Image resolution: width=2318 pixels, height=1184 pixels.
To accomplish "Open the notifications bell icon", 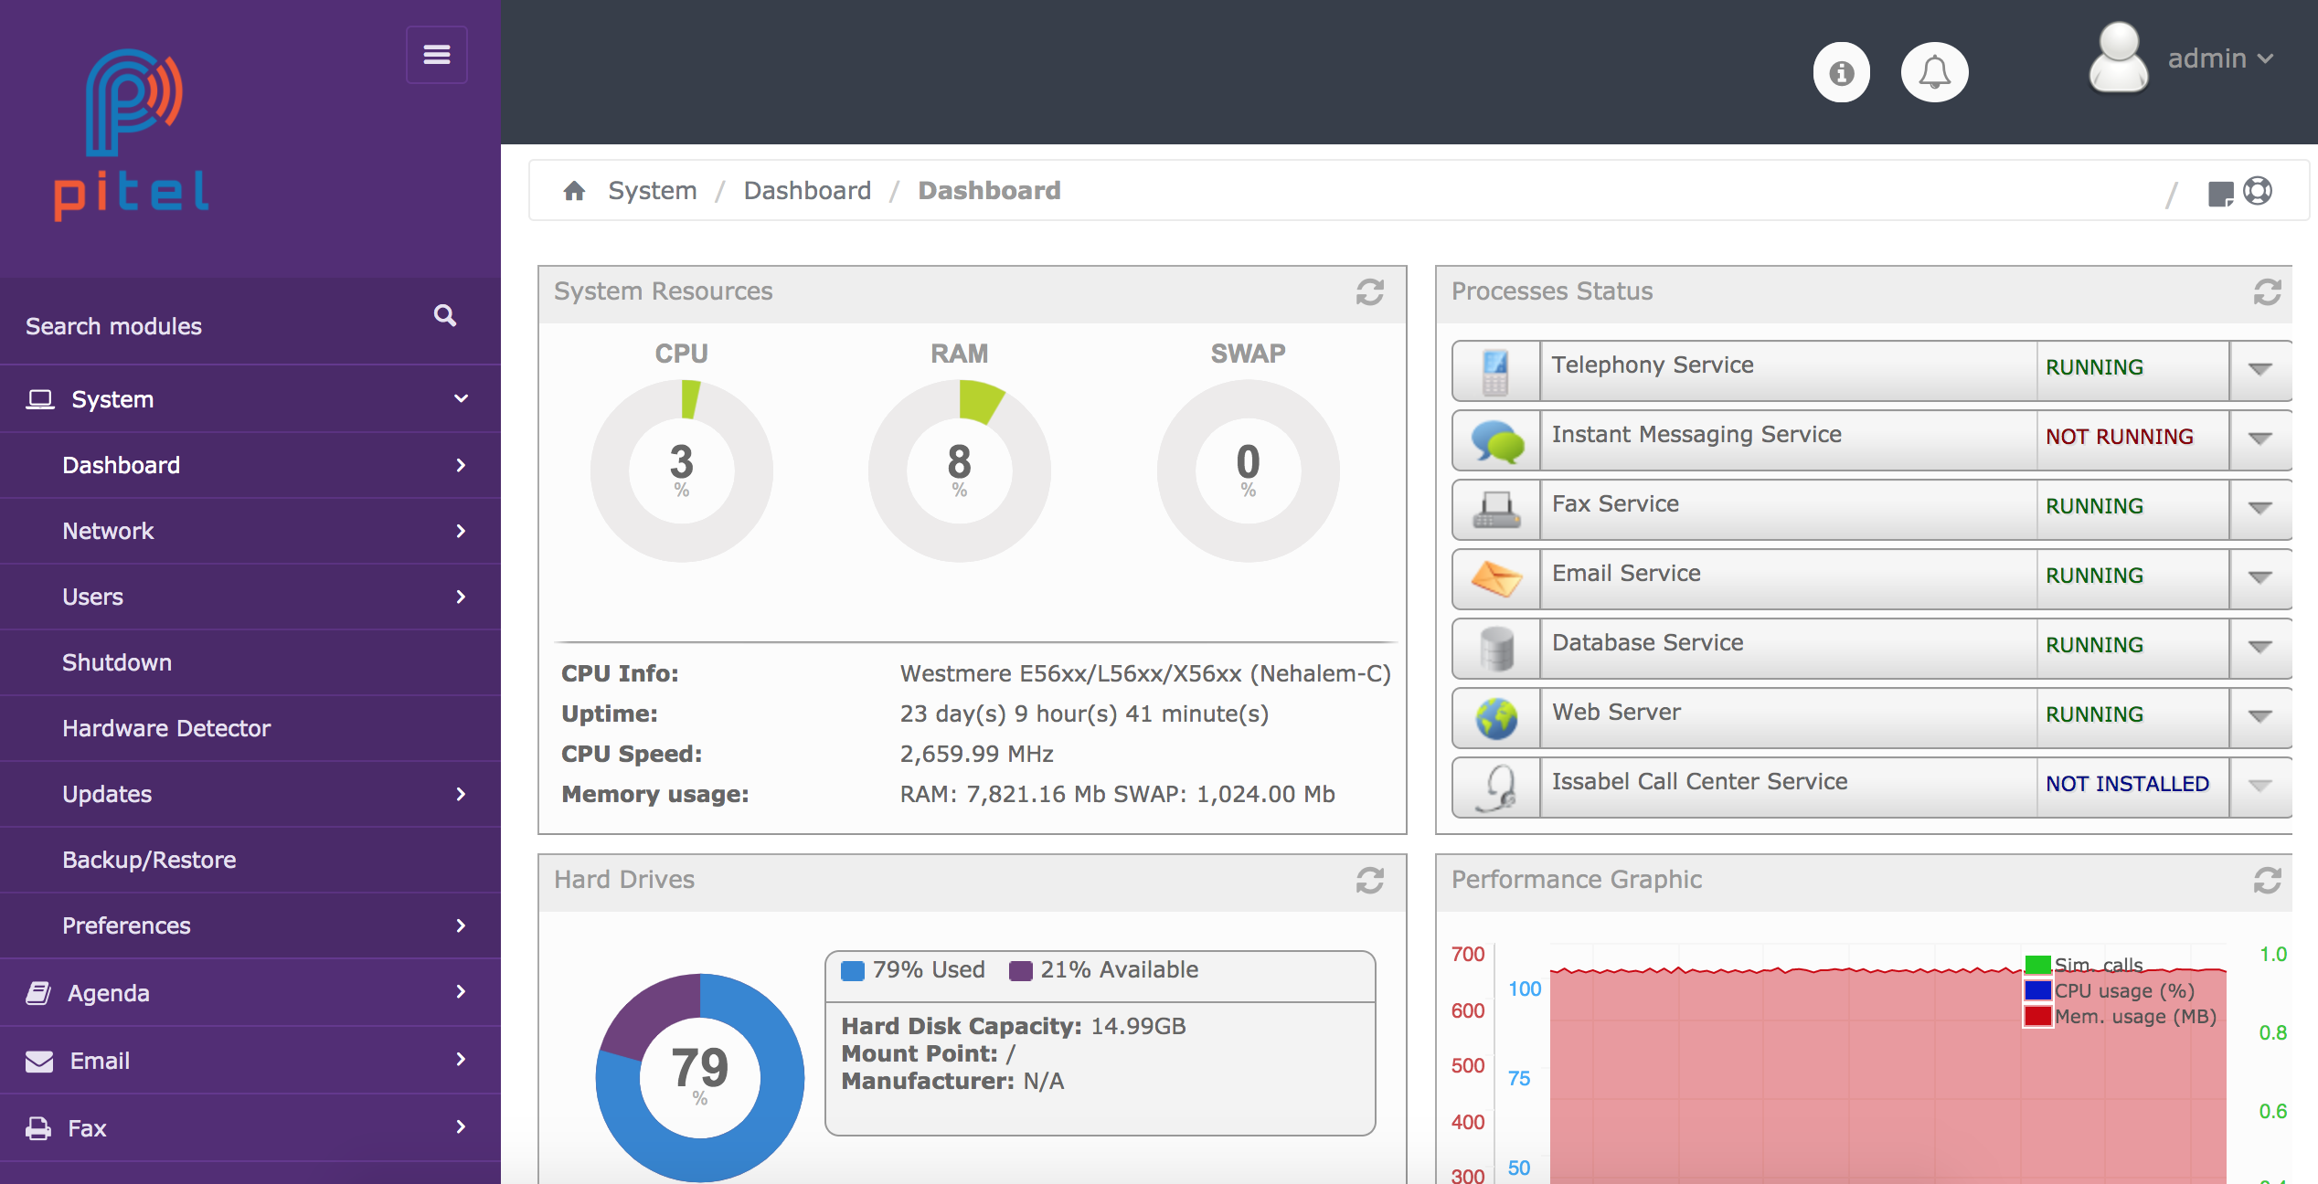I will [x=1934, y=72].
